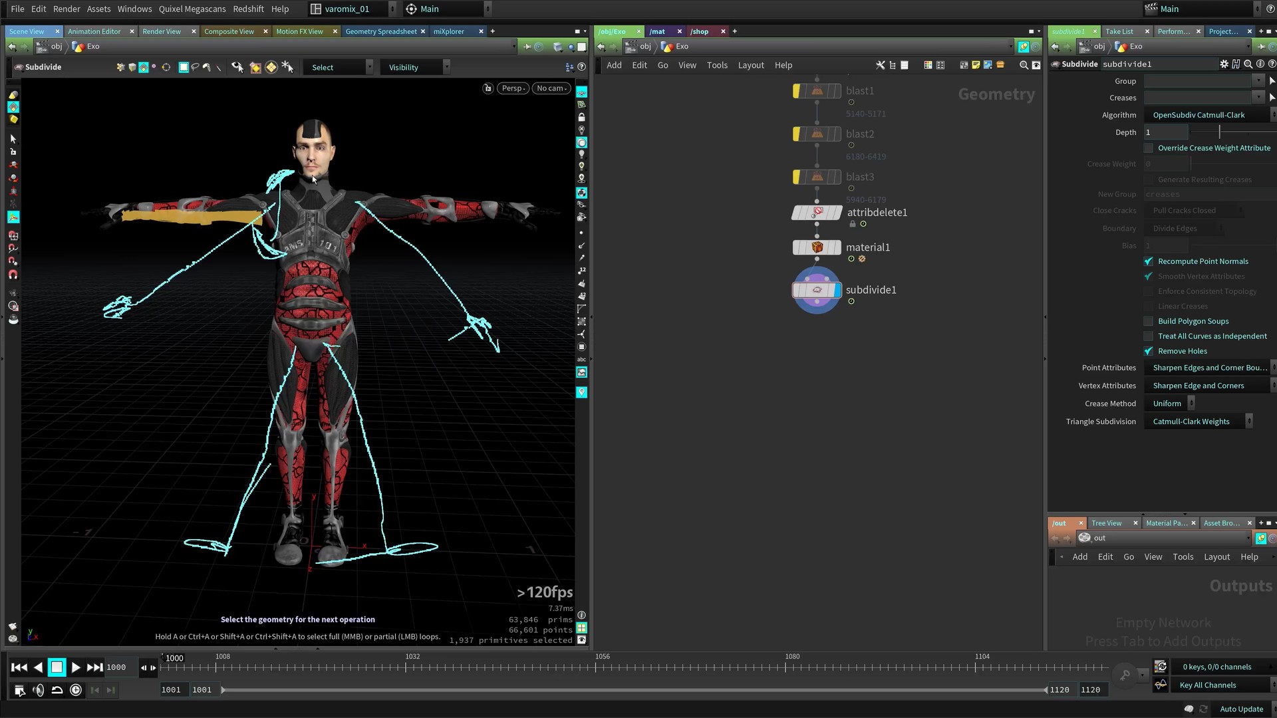This screenshot has height=718, width=1277.
Task: Open the Render menu
Action: click(x=67, y=9)
